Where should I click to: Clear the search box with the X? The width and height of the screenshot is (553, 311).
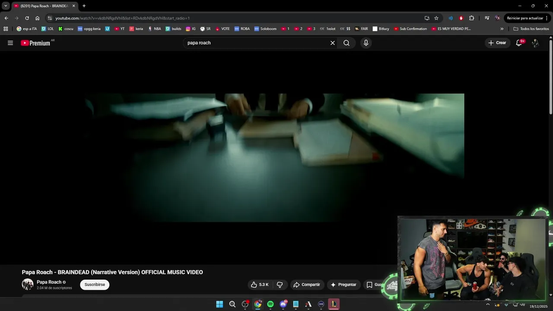(333, 43)
